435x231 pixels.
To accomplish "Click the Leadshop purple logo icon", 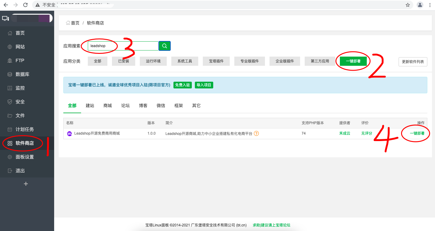I will point(69,133).
